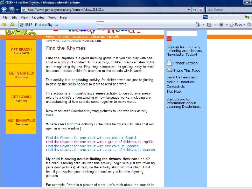Click the site search text field

pos(182,33)
